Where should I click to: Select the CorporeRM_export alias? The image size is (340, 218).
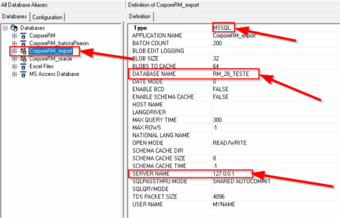(51, 51)
